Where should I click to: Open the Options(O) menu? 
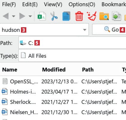click(x=82, y=4)
